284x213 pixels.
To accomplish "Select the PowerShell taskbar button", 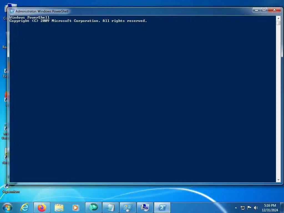I will point(162,207).
